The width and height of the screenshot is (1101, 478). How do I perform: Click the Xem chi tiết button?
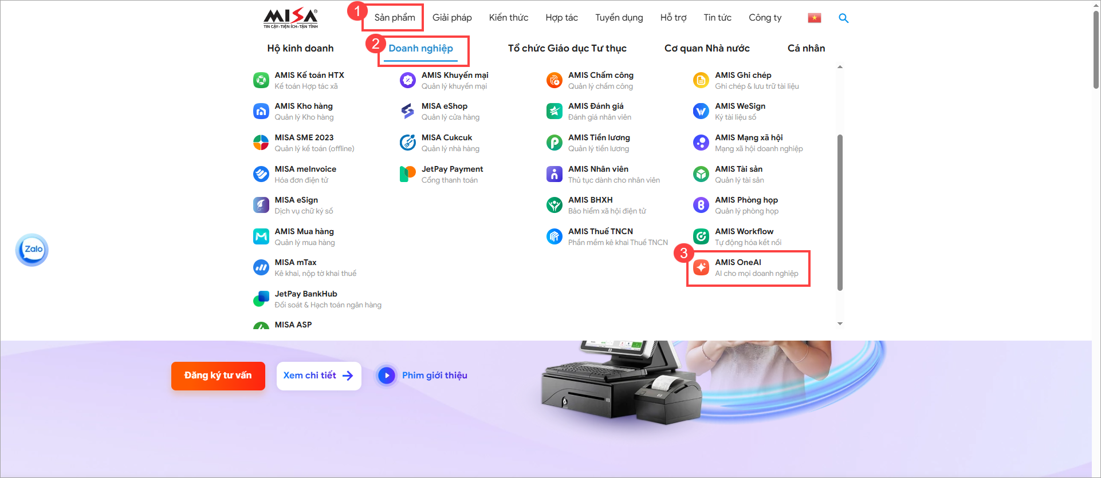point(318,376)
